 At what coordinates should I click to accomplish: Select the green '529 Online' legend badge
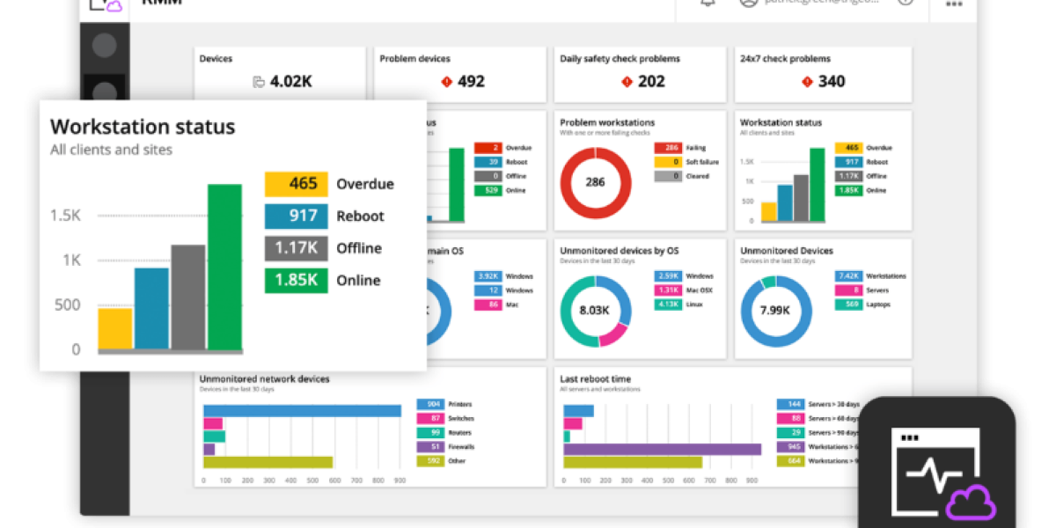[x=489, y=190]
